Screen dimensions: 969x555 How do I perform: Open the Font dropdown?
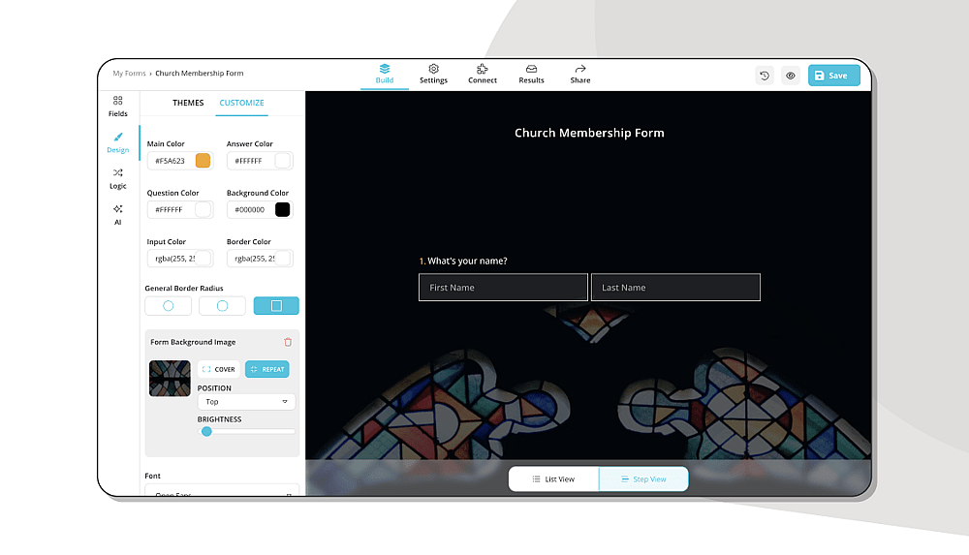pos(222,491)
